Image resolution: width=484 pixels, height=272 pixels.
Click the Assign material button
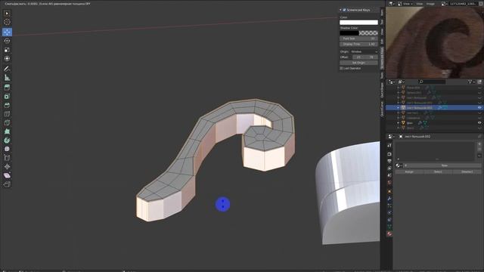coord(409,172)
